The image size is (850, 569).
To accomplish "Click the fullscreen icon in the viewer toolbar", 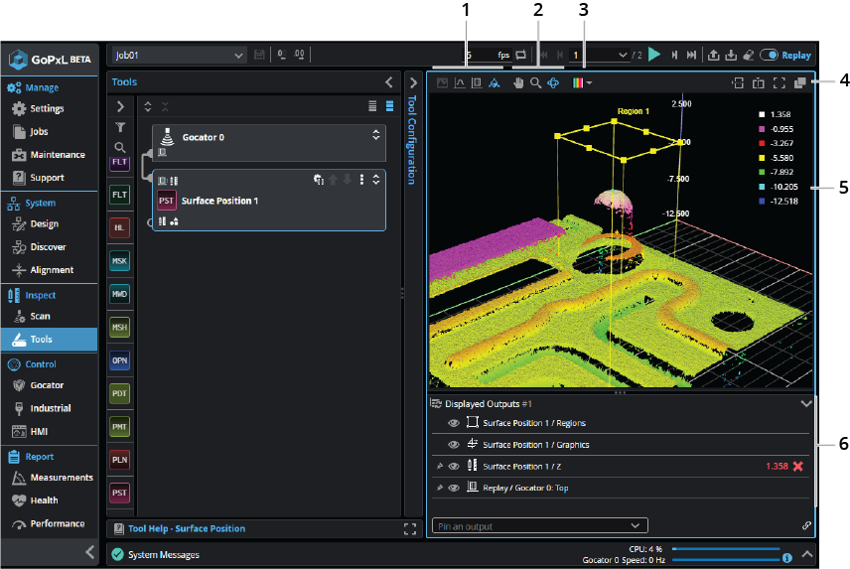I will [x=779, y=83].
